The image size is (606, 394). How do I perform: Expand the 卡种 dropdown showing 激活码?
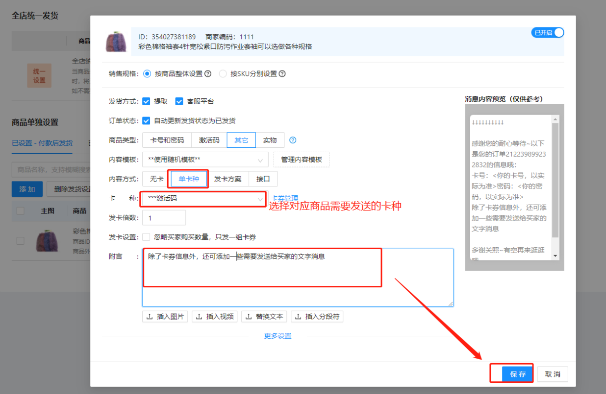(203, 199)
